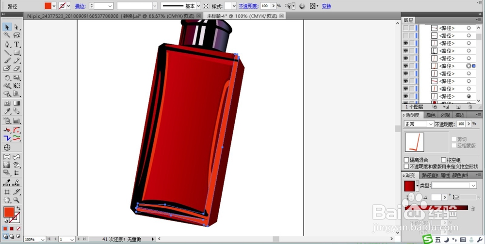
Task: Show the topmost hidden path layer row
Action: 405,28
